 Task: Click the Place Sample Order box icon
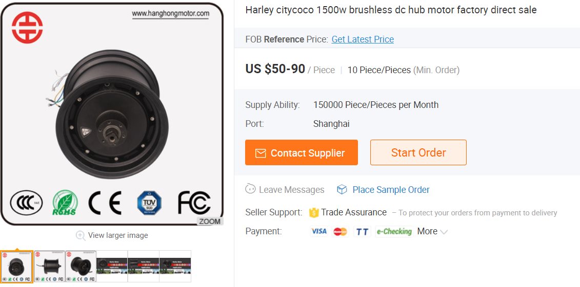point(342,190)
